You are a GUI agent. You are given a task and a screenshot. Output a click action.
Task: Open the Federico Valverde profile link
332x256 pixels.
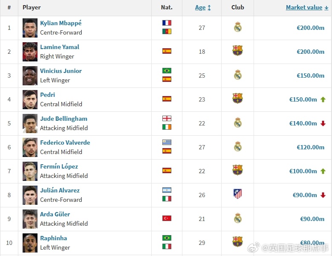[65, 143]
